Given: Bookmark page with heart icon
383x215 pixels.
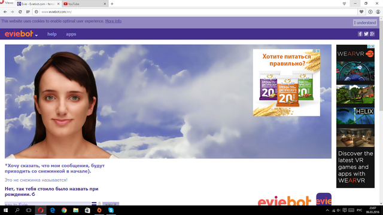Looking at the screenshot, I should (x=361, y=12).
